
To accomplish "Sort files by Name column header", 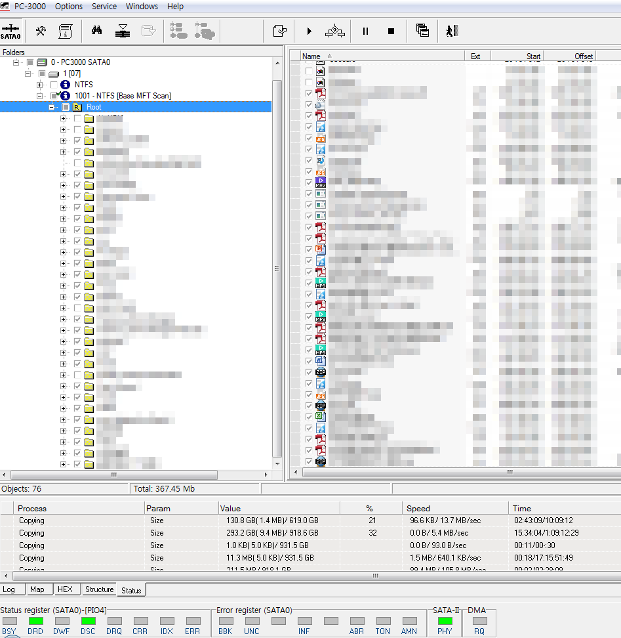I will (311, 56).
